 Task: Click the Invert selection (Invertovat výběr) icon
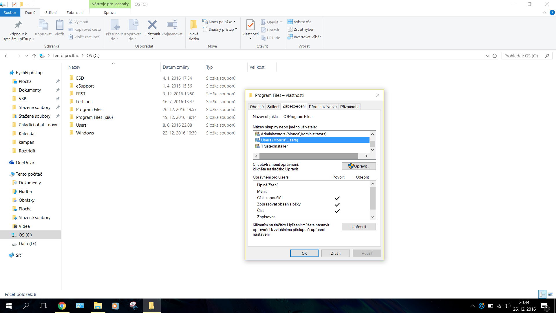290,37
